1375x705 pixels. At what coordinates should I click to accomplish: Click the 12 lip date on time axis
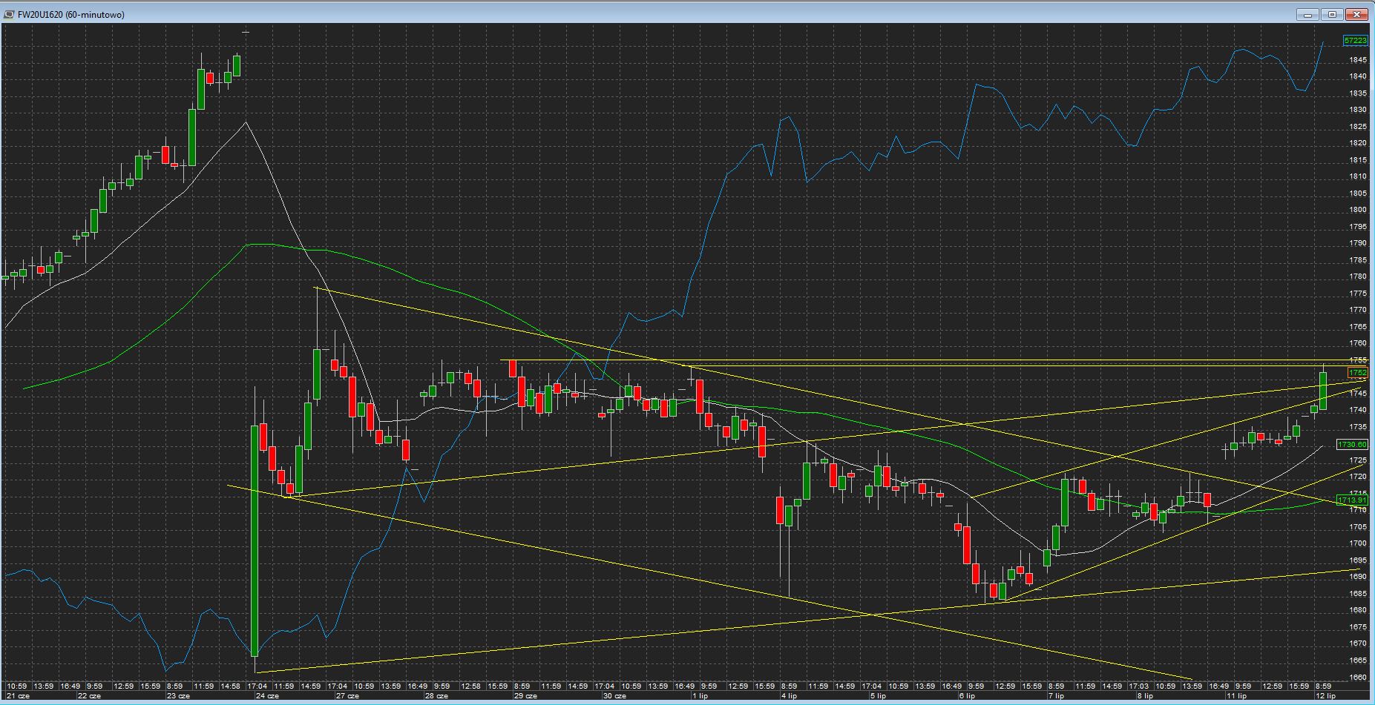1325,696
